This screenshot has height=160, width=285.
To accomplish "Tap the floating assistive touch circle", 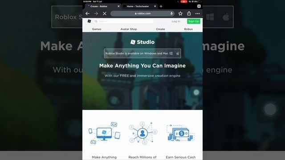I will point(196,92).
